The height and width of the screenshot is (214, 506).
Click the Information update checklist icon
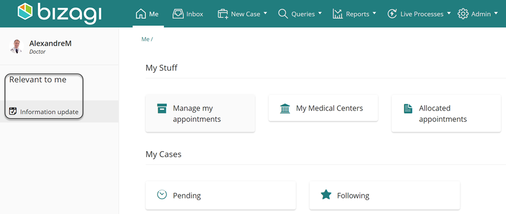pyautogui.click(x=12, y=111)
